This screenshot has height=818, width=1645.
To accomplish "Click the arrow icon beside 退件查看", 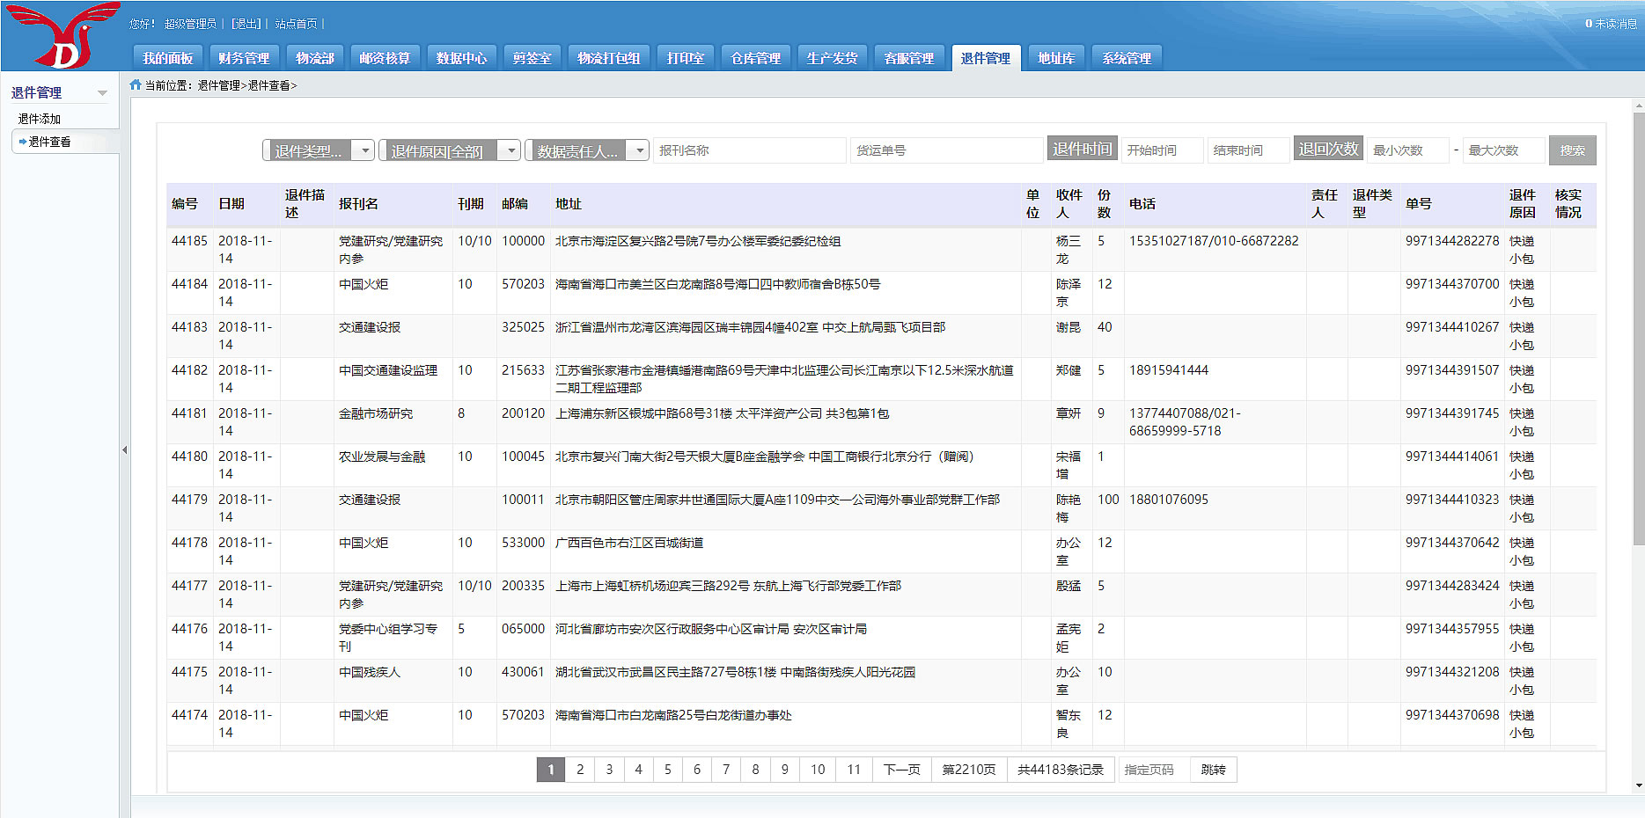I will pyautogui.click(x=22, y=142).
